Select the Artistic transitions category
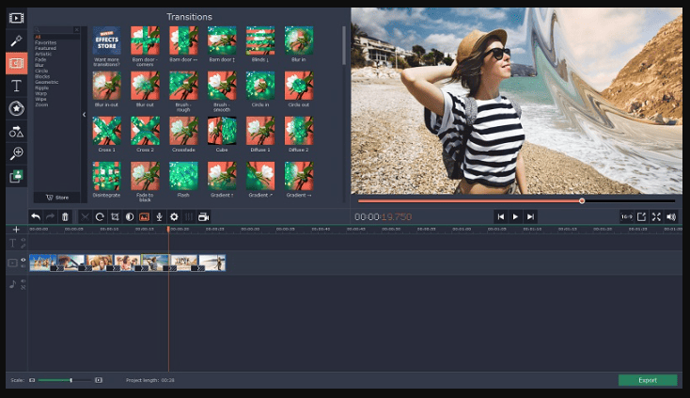 tap(43, 54)
